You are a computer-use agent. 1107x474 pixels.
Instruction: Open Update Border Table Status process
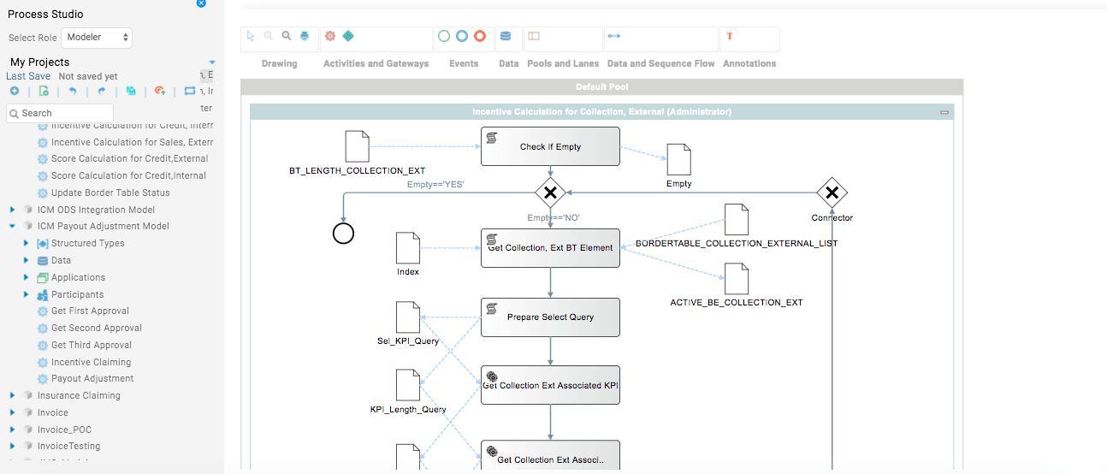pos(110,193)
